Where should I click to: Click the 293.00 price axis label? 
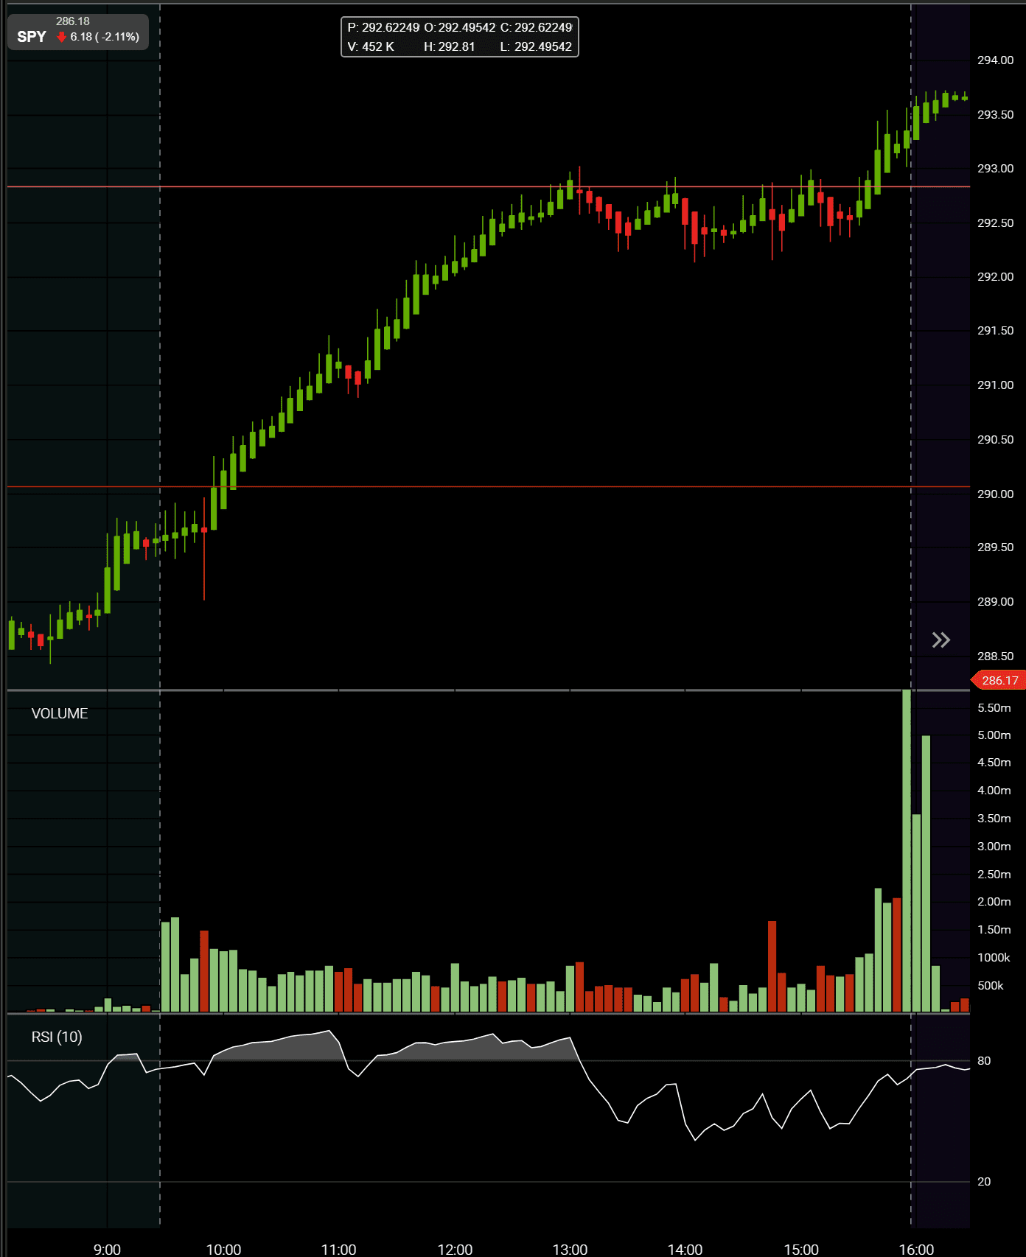click(x=995, y=169)
